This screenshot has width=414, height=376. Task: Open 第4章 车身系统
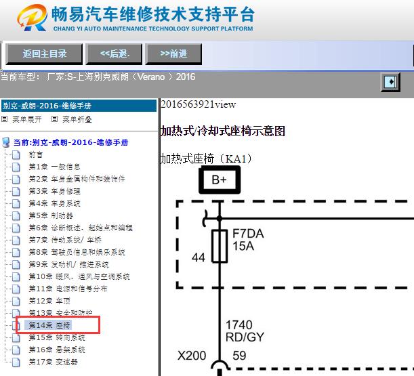pos(54,203)
